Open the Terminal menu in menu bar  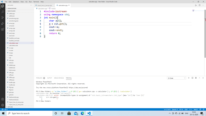(x=36, y=2)
